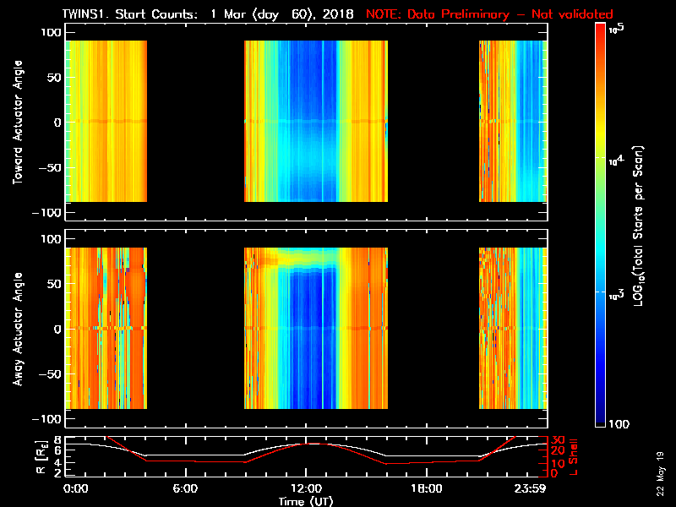Click the '22 May 19' date stamp
Image resolution: width=676 pixels, height=507 pixels.
pos(661,478)
